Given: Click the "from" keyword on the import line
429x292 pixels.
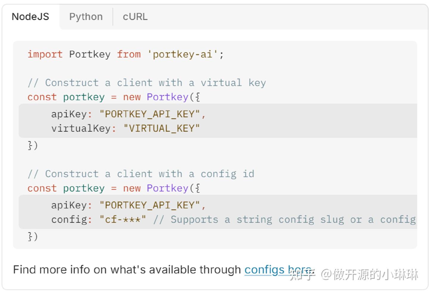Looking at the screenshot, I should 128,54.
